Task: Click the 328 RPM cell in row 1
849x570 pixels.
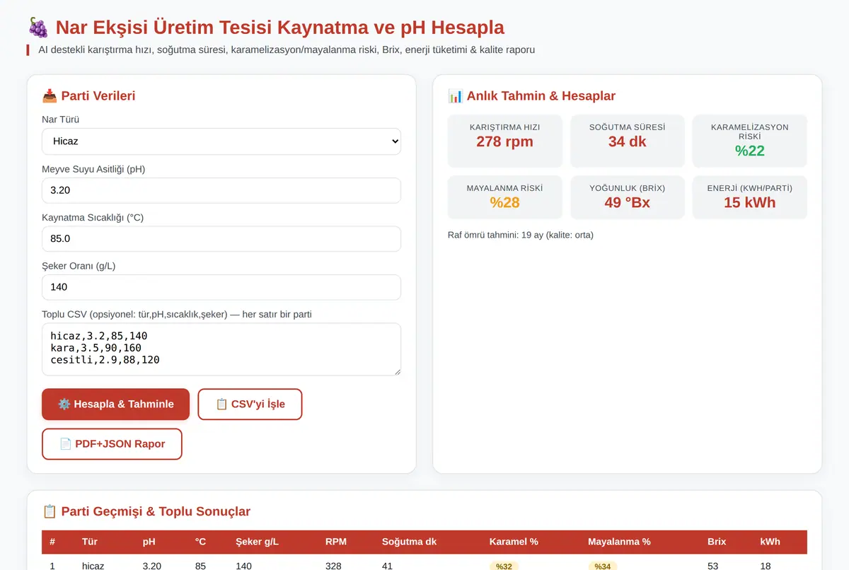Action: coord(334,566)
